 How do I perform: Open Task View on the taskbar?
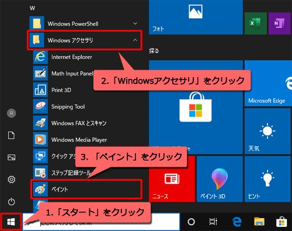[x=213, y=222]
